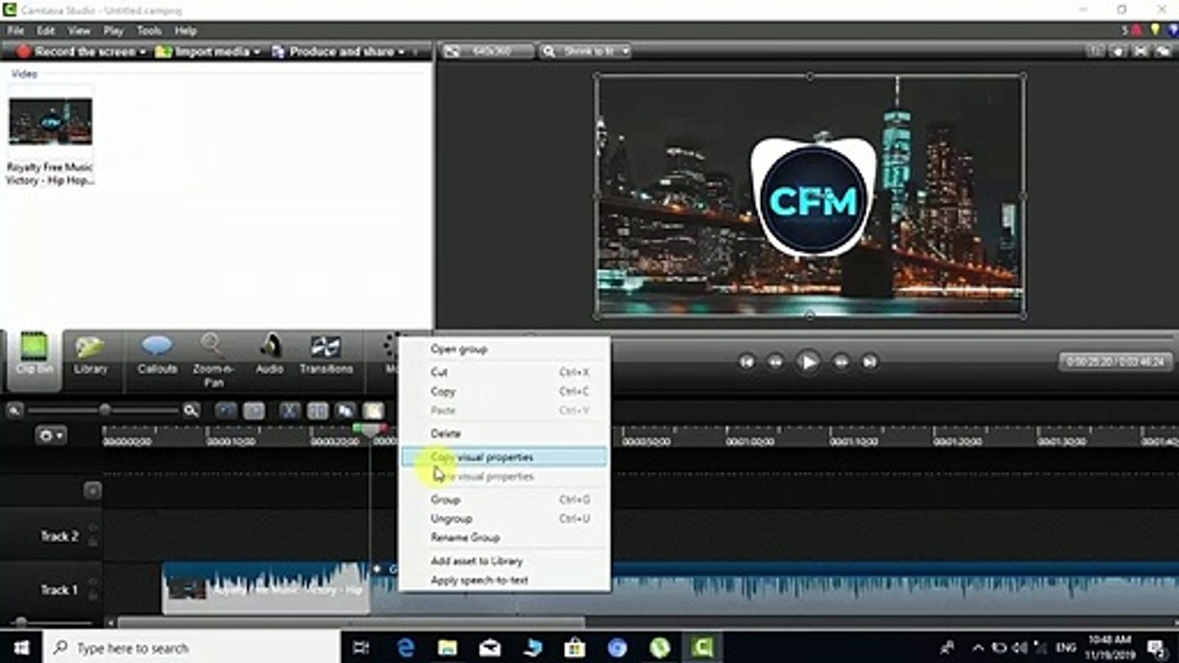Choose Delete in context menu
The image size is (1179, 663).
click(x=504, y=433)
